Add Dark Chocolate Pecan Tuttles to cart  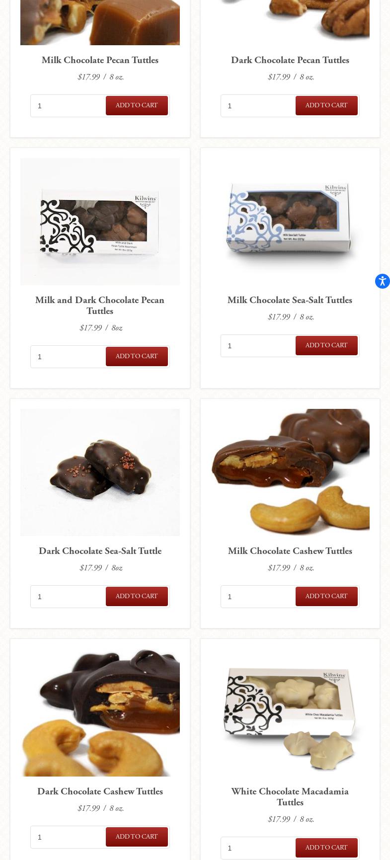point(326,105)
